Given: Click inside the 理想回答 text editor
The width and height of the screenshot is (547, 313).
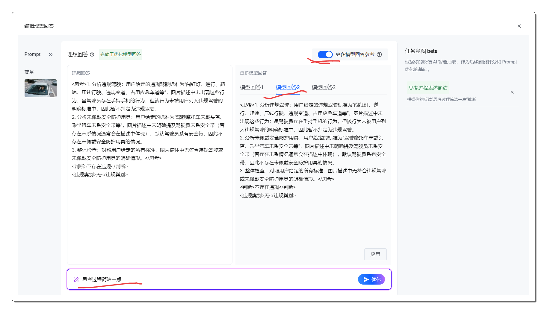Looking at the screenshot, I should [150, 165].
